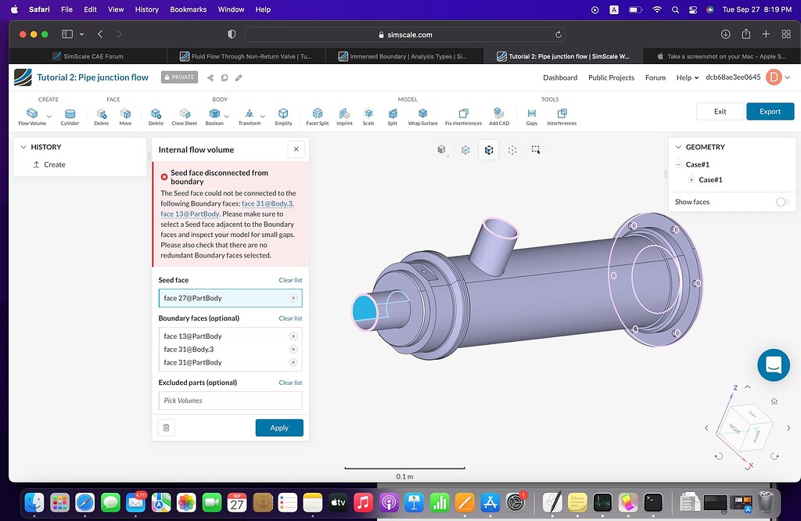The image size is (801, 521).
Task: Enable shaded-with-edges viewport mode
Action: point(489,149)
